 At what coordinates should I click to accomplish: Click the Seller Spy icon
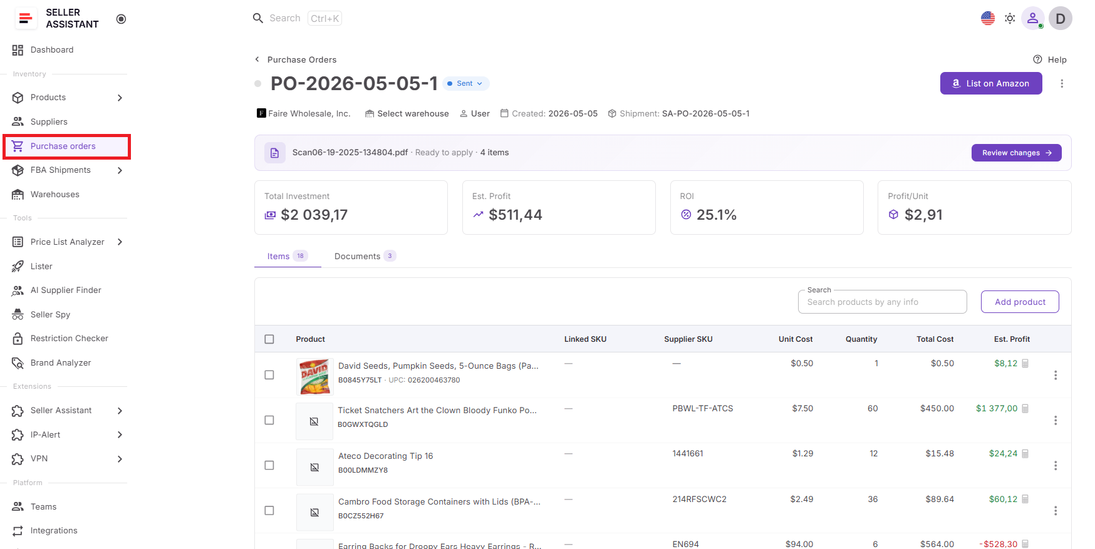[18, 314]
